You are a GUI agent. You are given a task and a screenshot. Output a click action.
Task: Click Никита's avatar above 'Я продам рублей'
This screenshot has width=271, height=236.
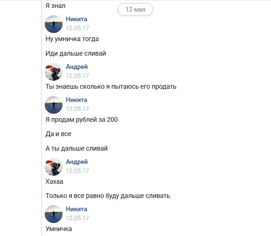click(54, 105)
